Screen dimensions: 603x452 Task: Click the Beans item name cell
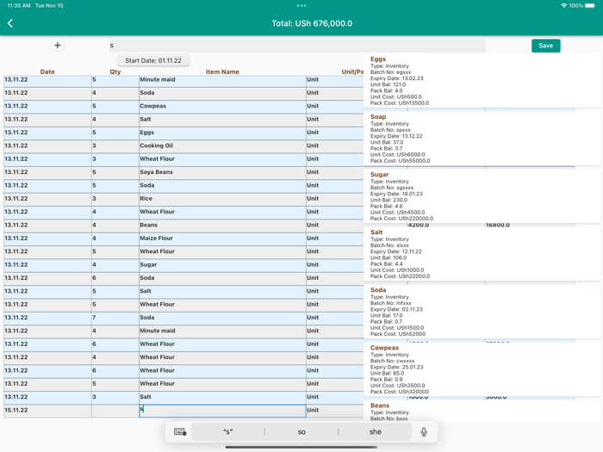click(x=222, y=226)
